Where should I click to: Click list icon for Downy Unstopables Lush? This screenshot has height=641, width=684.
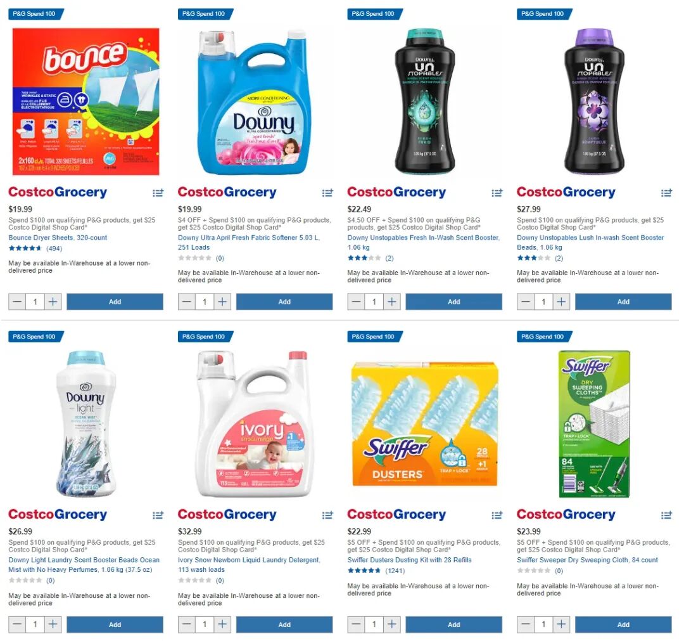click(666, 193)
